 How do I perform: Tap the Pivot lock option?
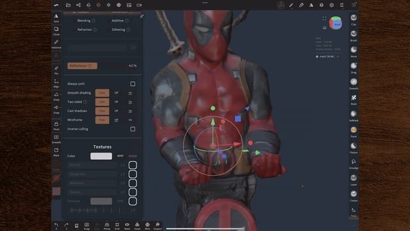click(x=56, y=126)
